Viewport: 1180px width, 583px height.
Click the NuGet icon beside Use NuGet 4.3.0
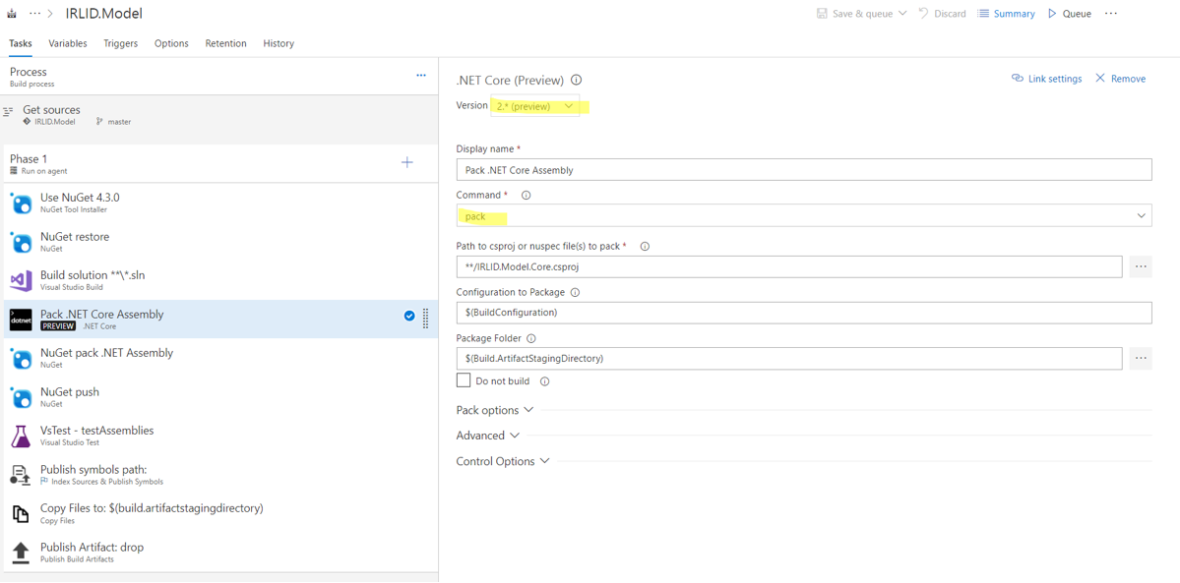[x=21, y=204]
